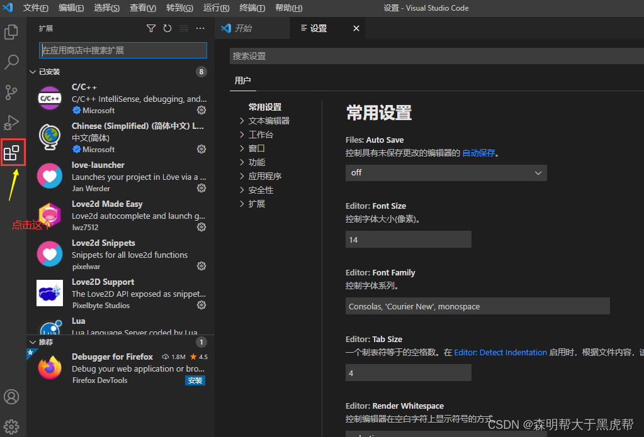The height and width of the screenshot is (437, 644).
Task: Open the Search view in activity bar
Action: [x=11, y=62]
